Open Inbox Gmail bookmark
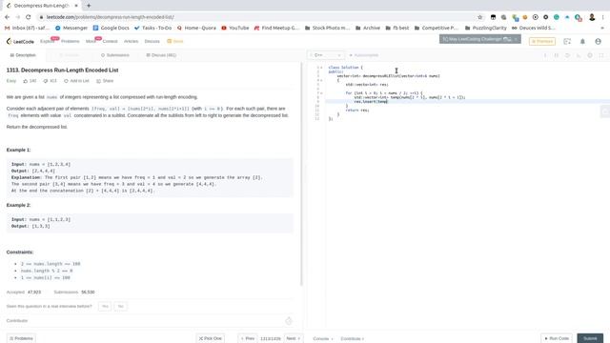 point(27,28)
